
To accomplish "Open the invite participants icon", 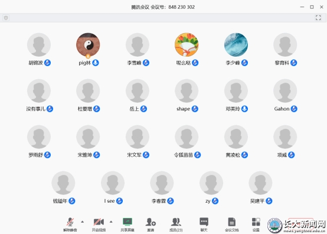I will (x=151, y=224).
